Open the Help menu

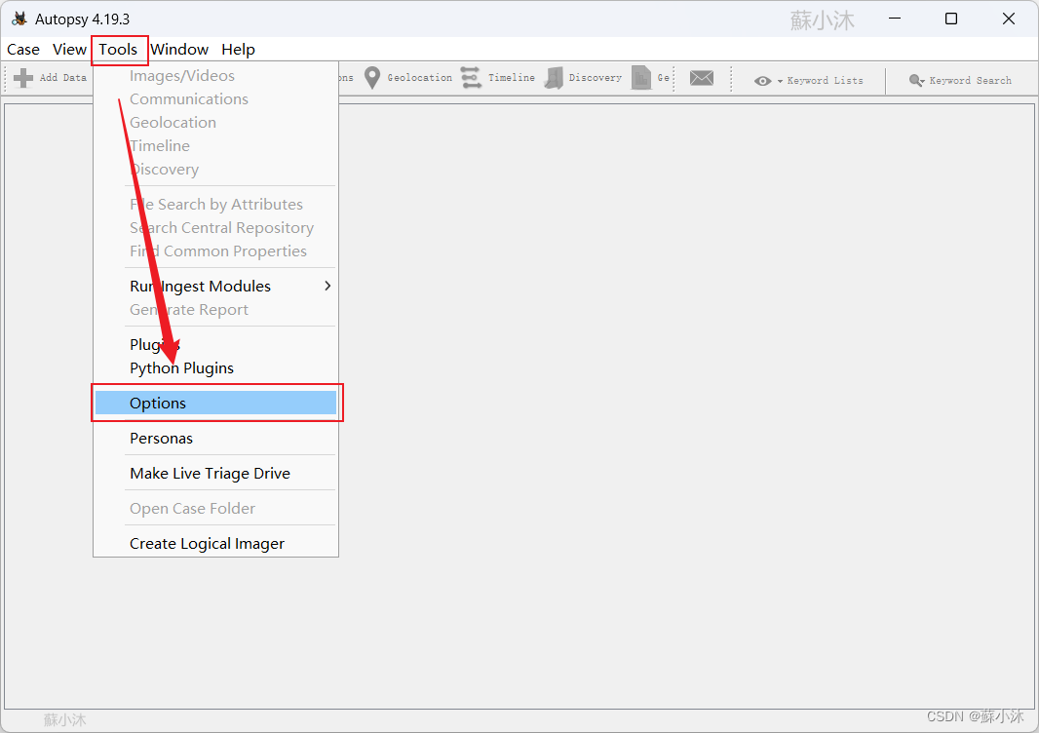tap(238, 49)
